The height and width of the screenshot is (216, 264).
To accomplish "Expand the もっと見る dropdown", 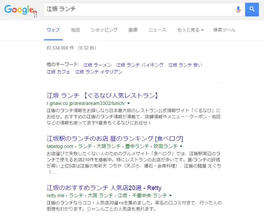I will 190,30.
